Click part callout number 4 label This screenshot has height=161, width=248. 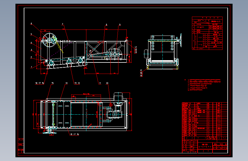point(31,43)
